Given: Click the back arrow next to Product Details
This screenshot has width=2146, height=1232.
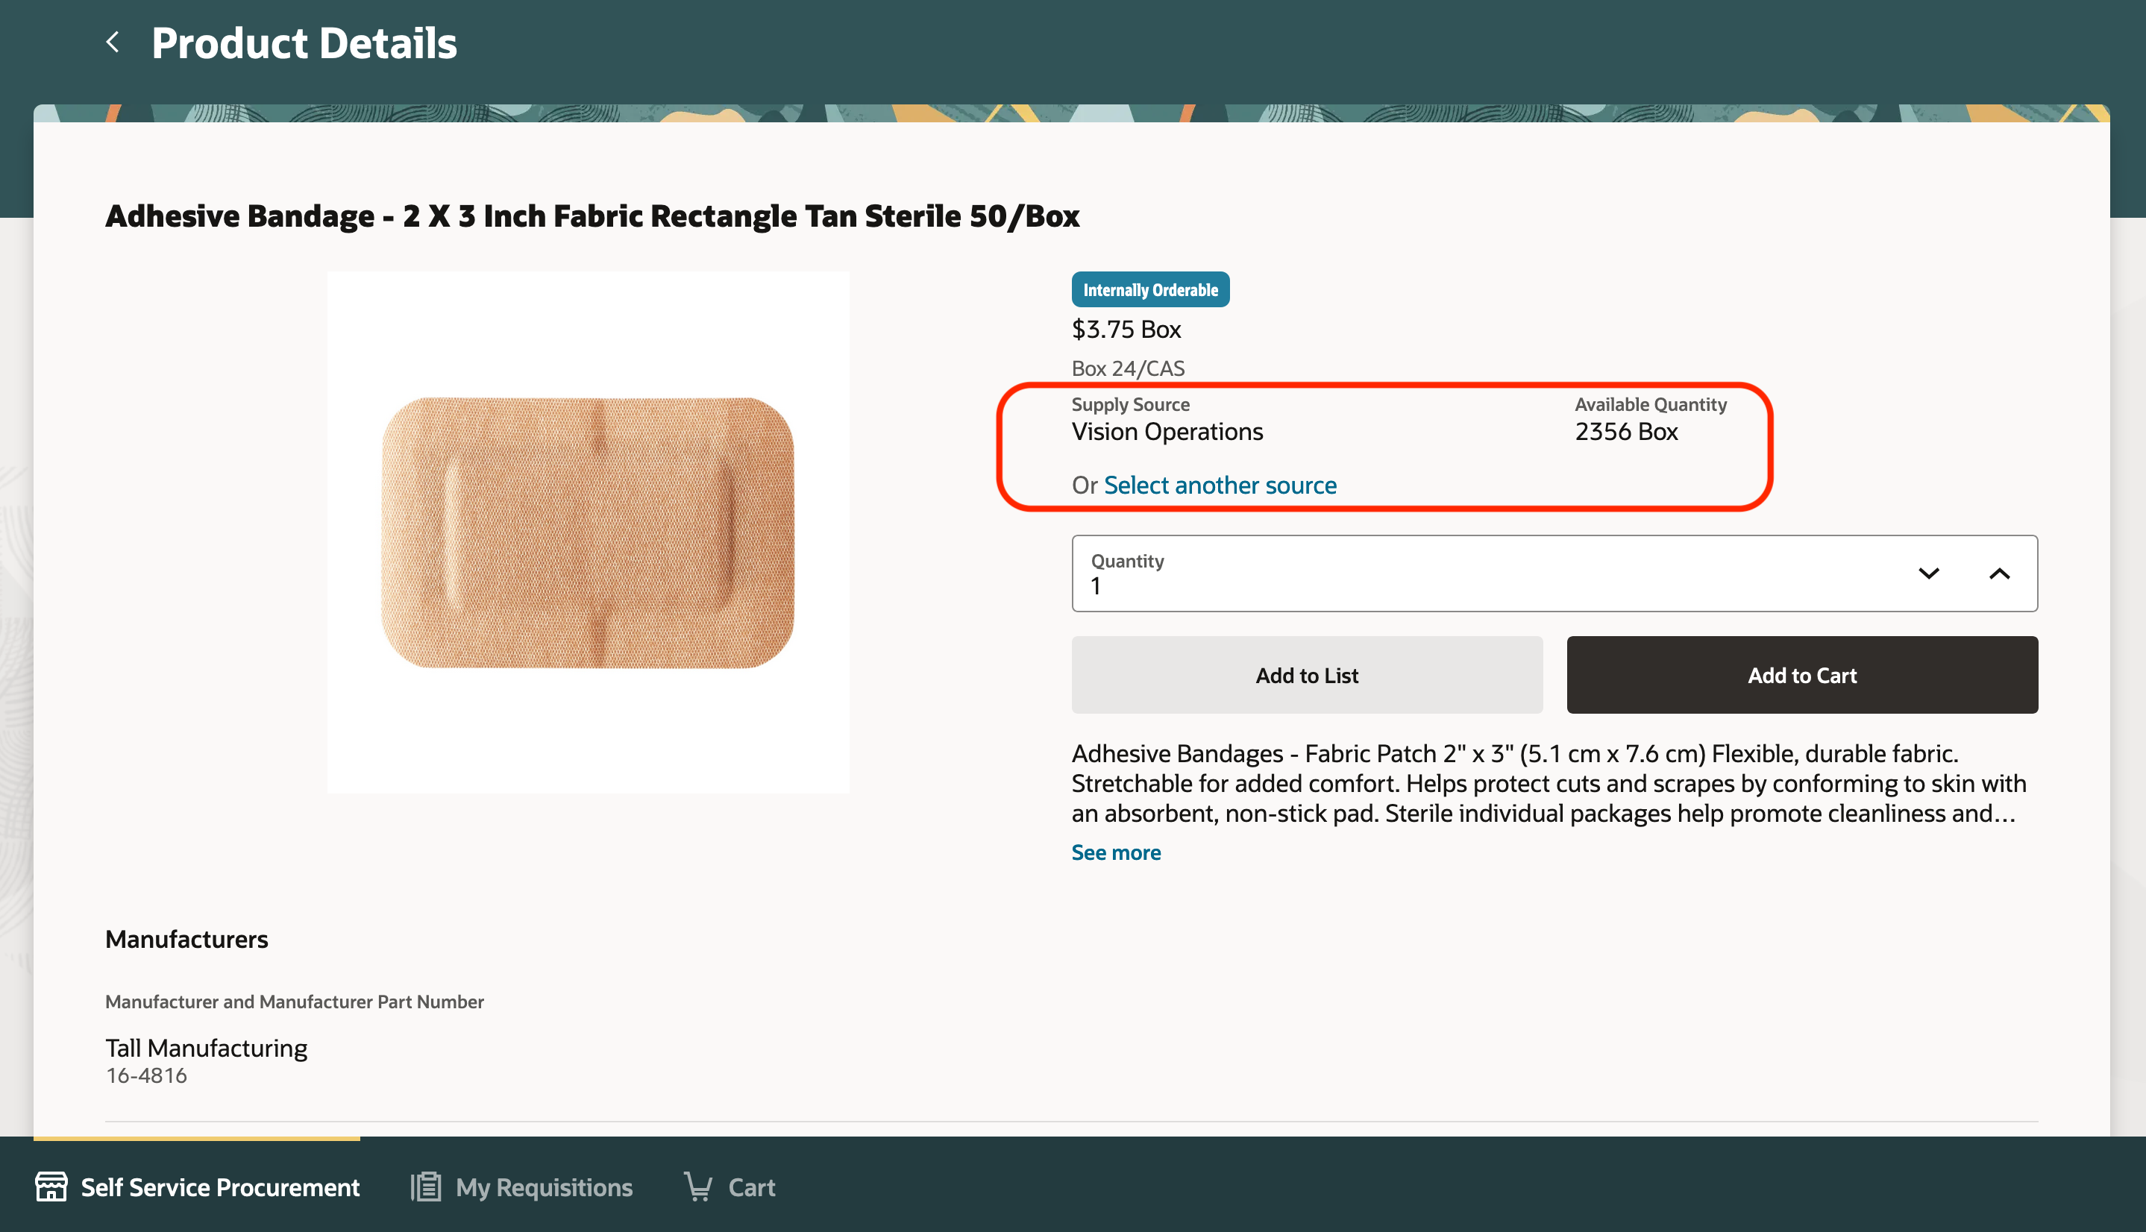Looking at the screenshot, I should point(113,43).
